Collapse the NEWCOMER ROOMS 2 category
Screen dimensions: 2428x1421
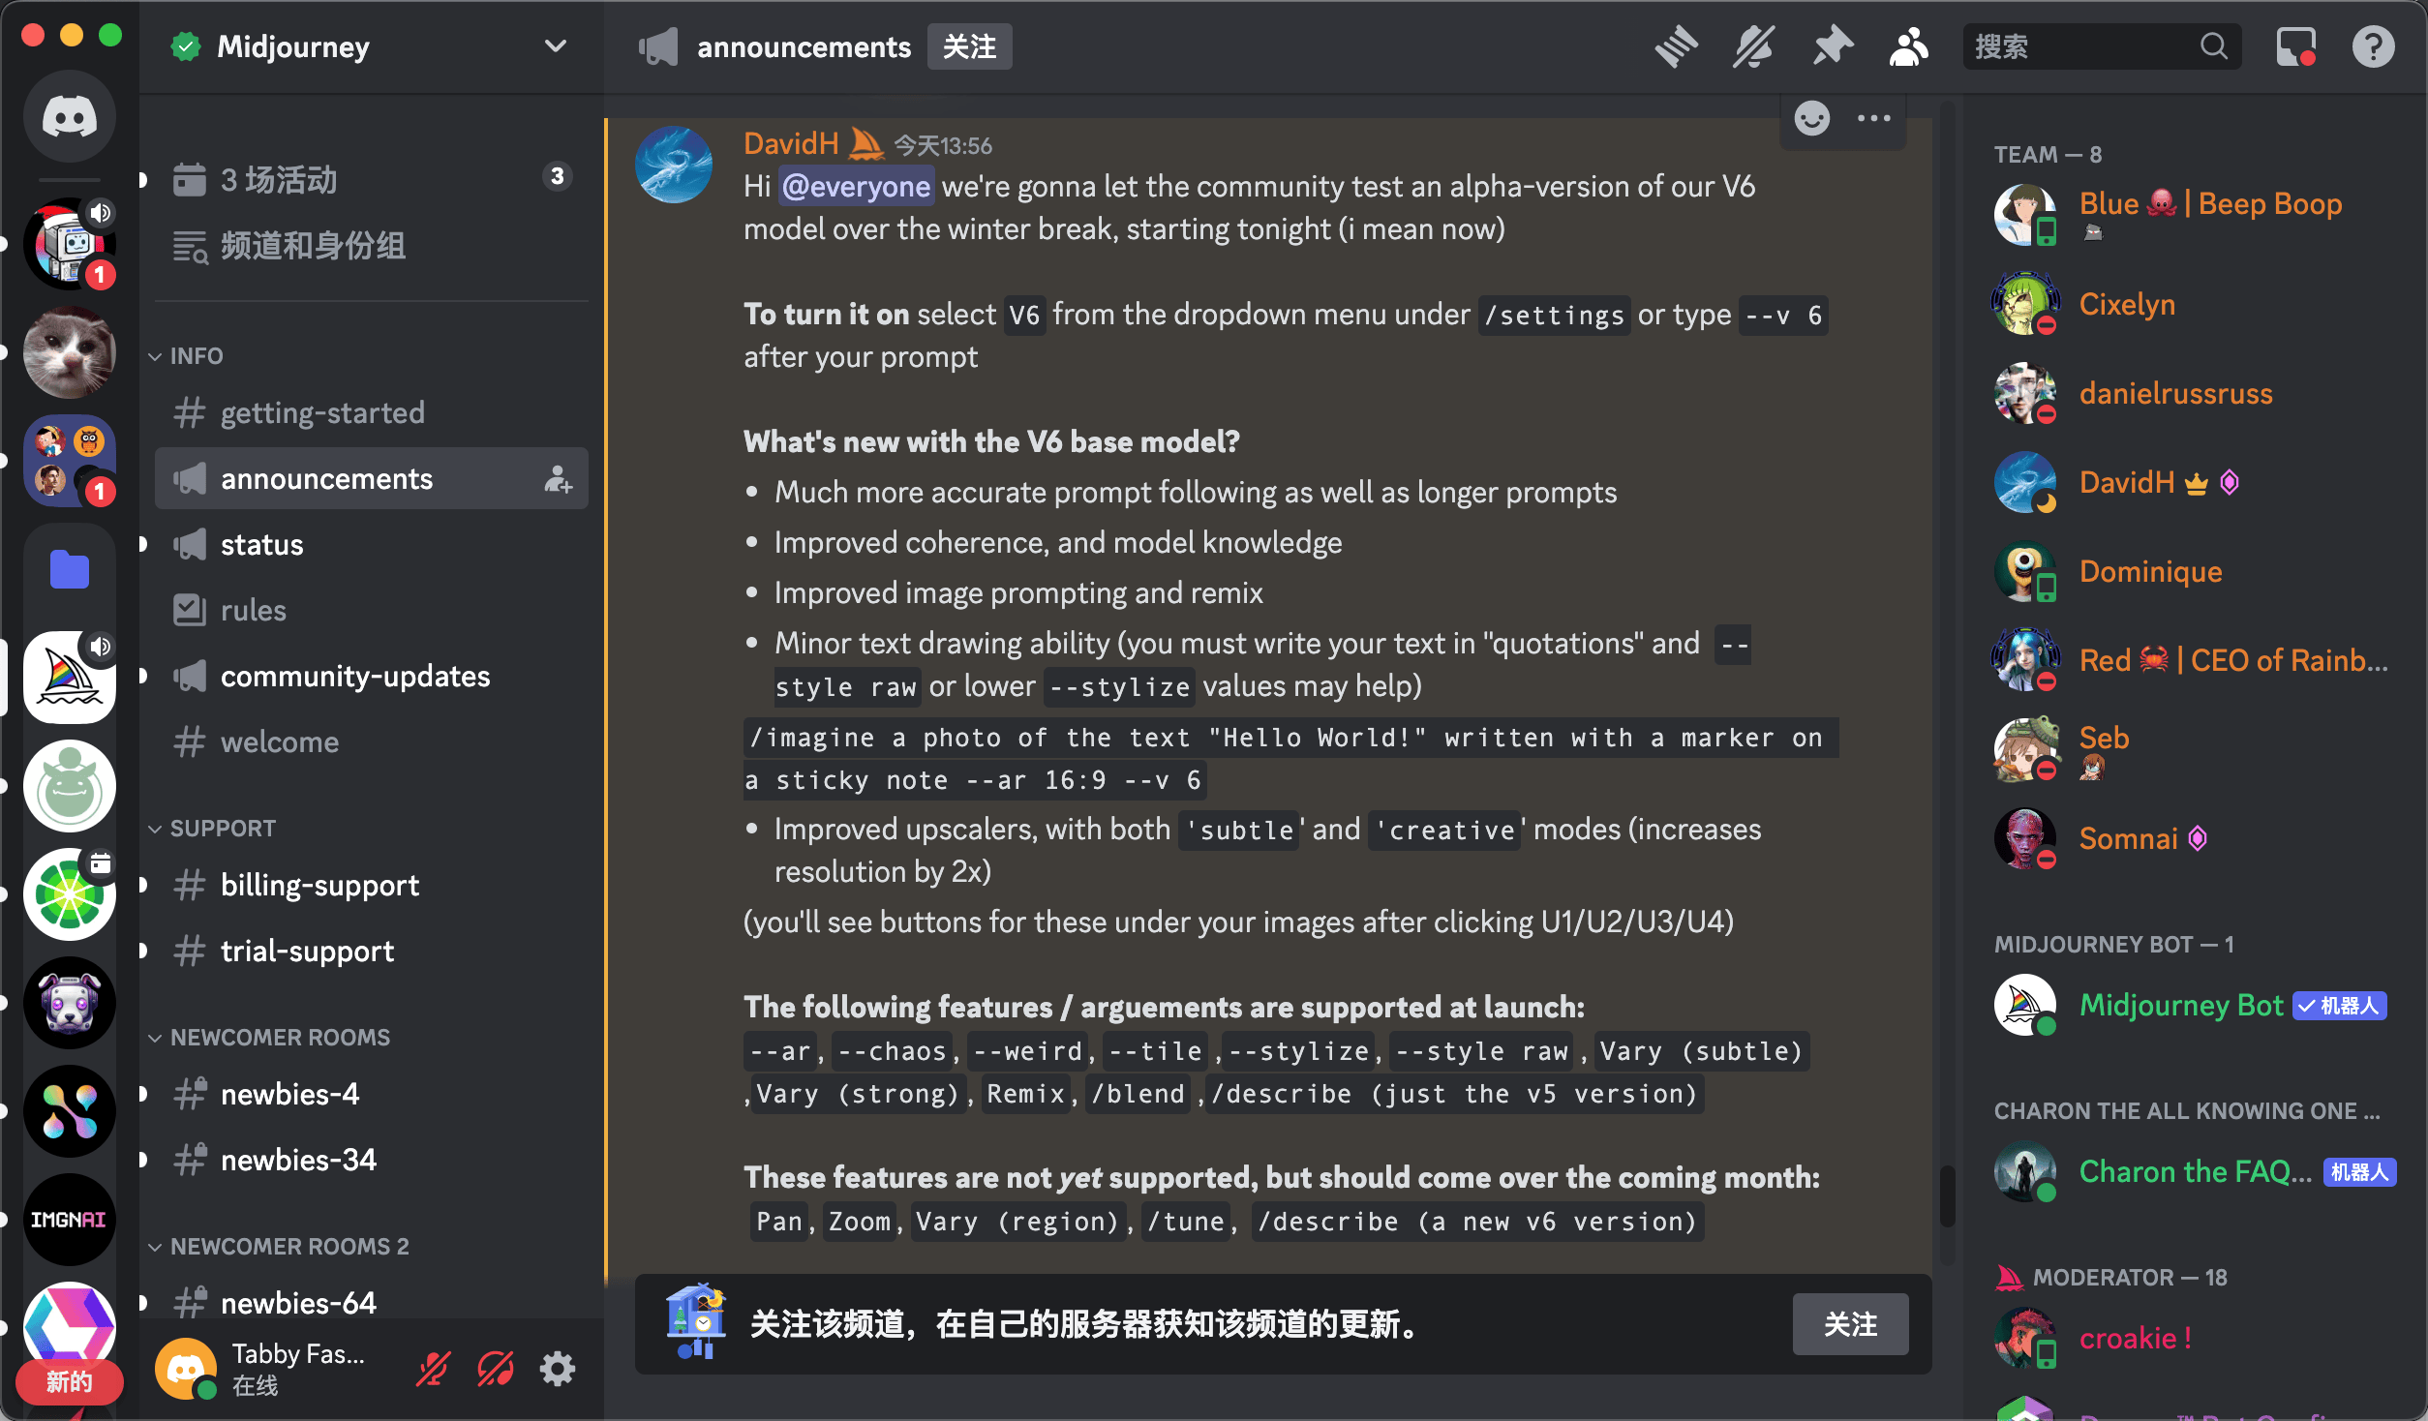(x=280, y=1247)
